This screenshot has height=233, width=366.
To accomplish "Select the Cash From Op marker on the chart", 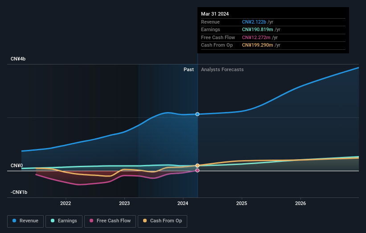I will tap(197, 165).
